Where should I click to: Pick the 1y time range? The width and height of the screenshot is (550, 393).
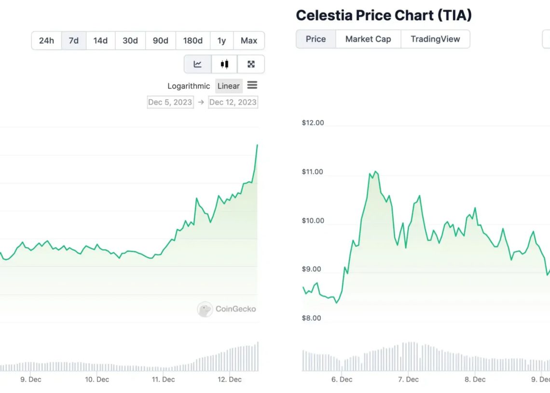click(x=221, y=41)
